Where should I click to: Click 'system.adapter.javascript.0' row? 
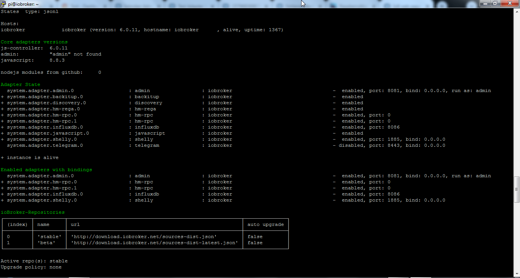(x=48, y=133)
